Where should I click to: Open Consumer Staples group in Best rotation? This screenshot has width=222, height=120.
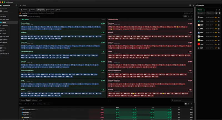coord(25,23)
